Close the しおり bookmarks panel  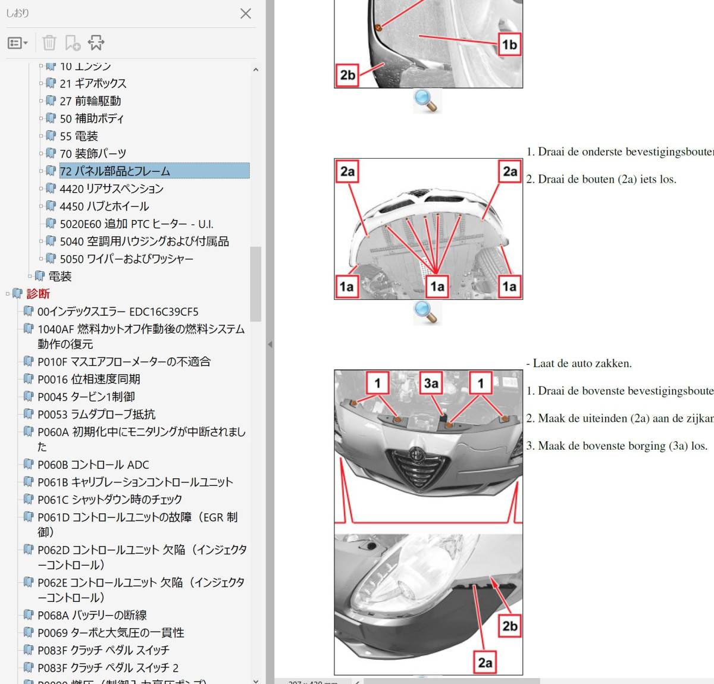click(245, 14)
